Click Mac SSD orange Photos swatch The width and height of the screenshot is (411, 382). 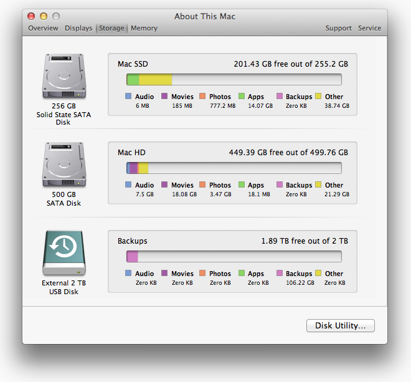[x=202, y=96]
